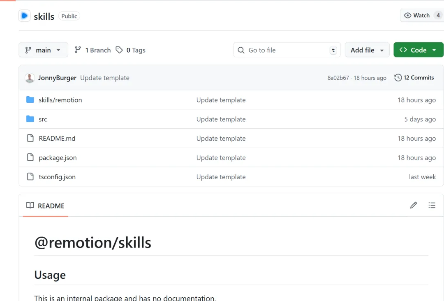This screenshot has height=301, width=444.
Task: Open commit message in src row
Action: 221,119
